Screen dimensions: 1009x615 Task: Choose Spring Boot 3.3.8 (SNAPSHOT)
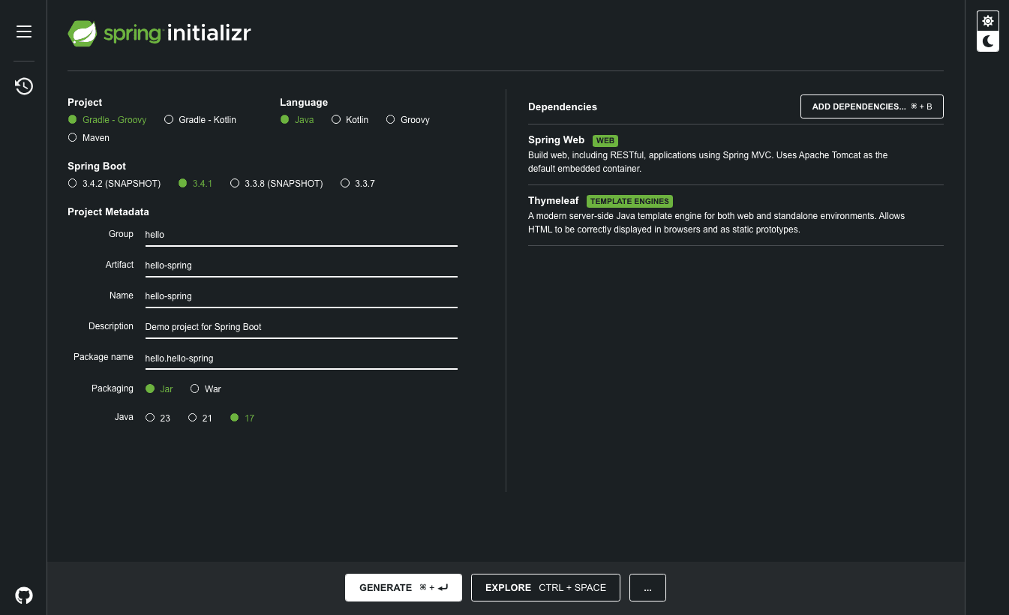point(276,184)
